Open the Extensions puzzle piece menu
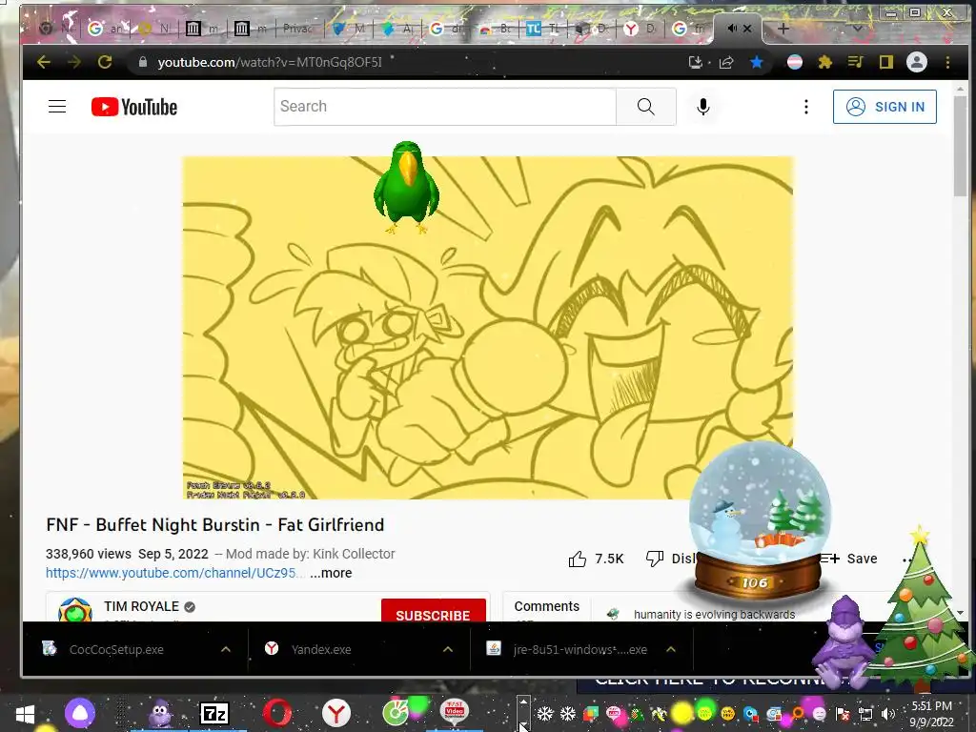Screen dimensions: 976x732 [824, 62]
